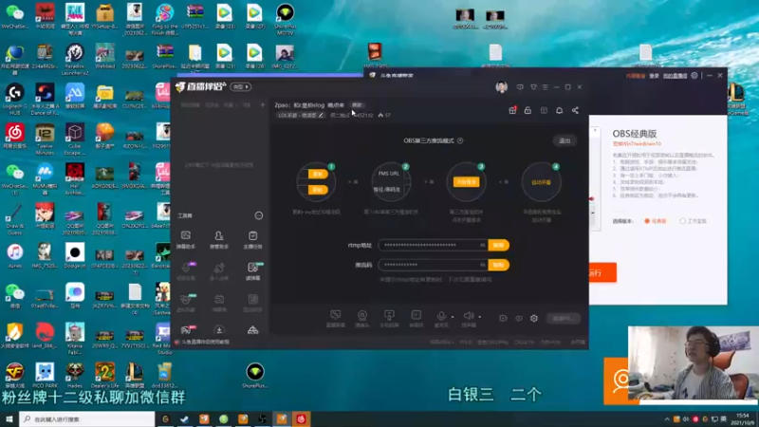Open the Hades desktop shortcut

(x=75, y=376)
